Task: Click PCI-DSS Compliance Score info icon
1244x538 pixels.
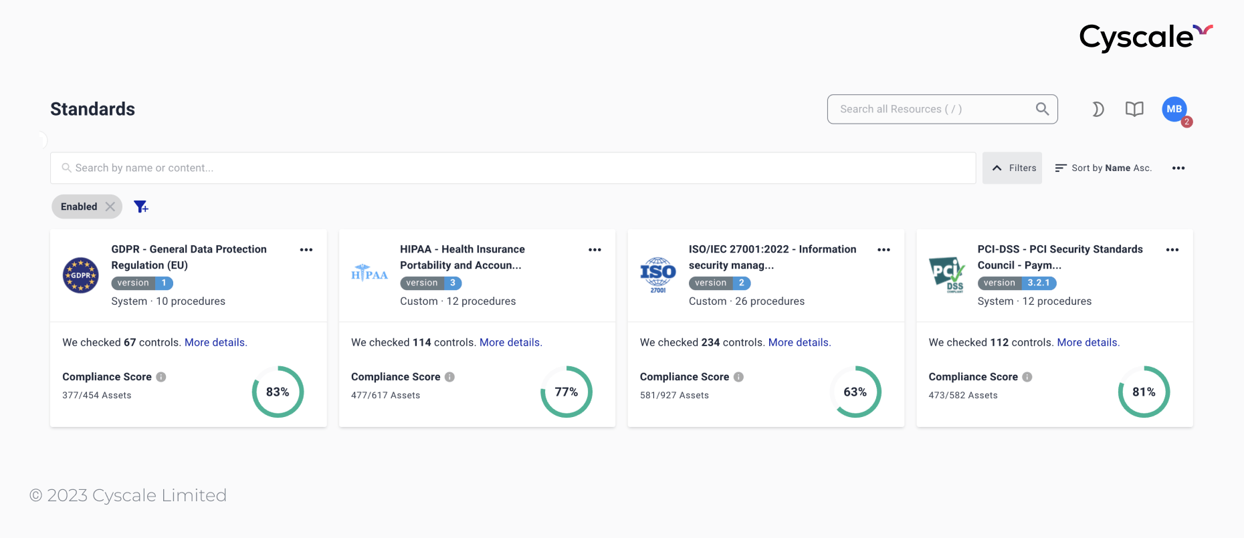Action: click(x=1027, y=377)
